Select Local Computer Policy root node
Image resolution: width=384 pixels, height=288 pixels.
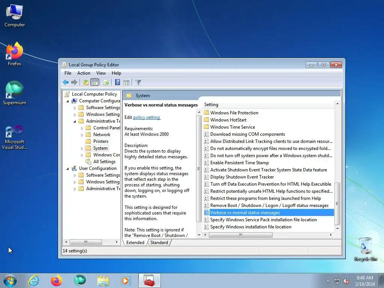(x=94, y=94)
